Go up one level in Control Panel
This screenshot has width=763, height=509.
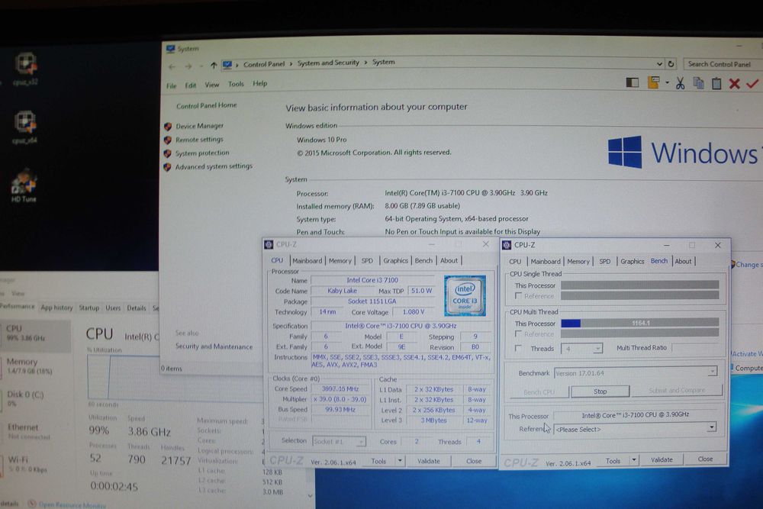click(214, 65)
